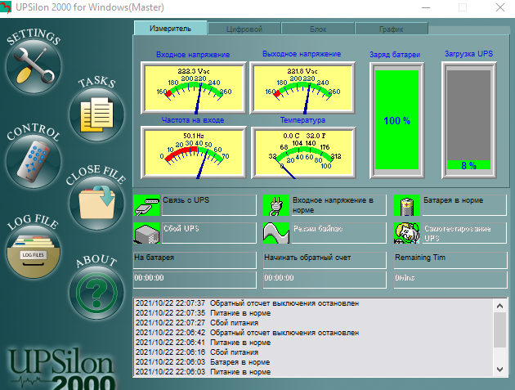
Task: Minimize the UPSilon 2000 window
Action: (x=426, y=7)
